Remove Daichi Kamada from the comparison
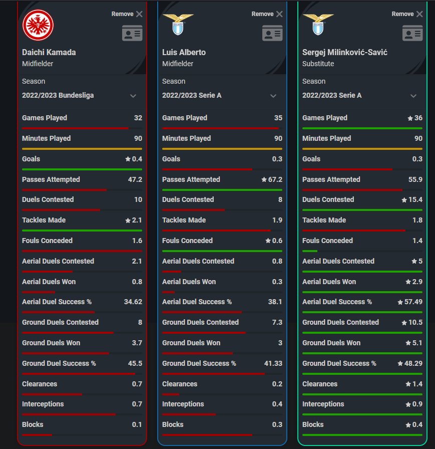Screen dimensions: 435x449 127,14
